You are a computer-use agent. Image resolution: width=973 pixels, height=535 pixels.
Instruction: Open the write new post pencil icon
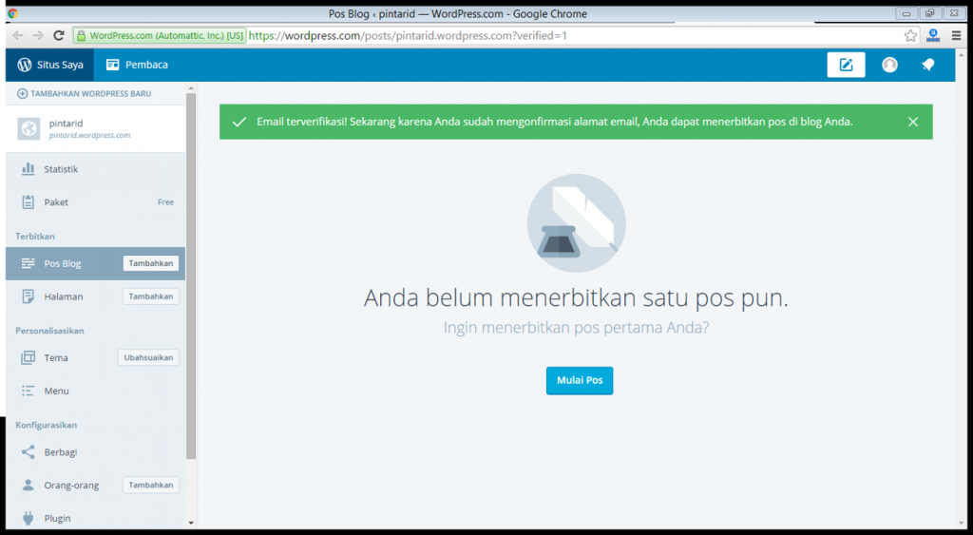click(x=846, y=65)
